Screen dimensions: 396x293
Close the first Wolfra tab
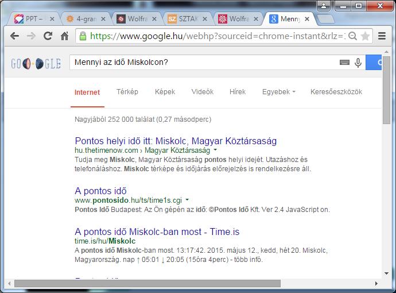pos(154,19)
